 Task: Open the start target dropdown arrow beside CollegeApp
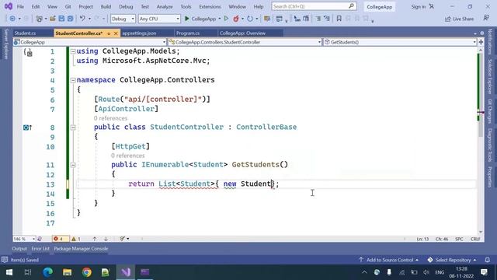[219, 19]
